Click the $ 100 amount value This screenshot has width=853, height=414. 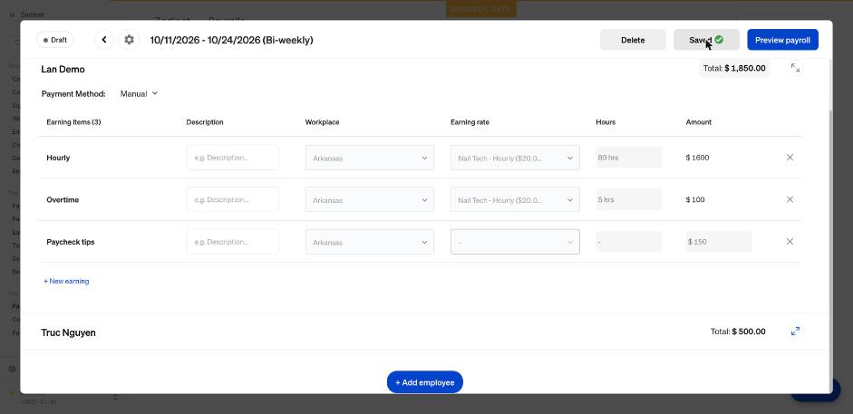(x=695, y=199)
